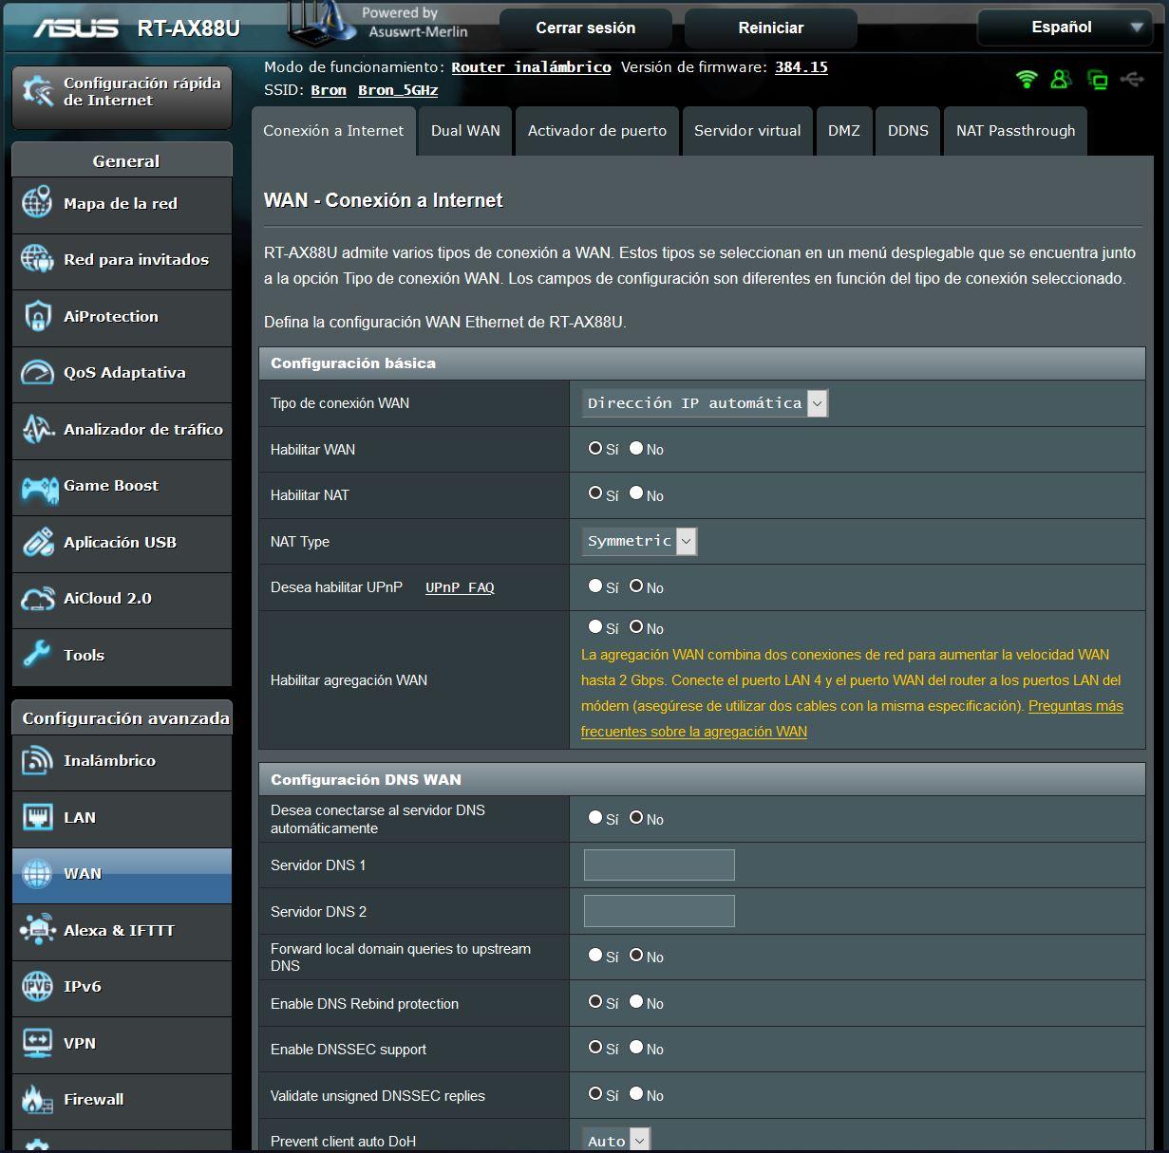Image resolution: width=1169 pixels, height=1153 pixels.
Task: Open the UPnP FAQ link
Action: pos(460,587)
